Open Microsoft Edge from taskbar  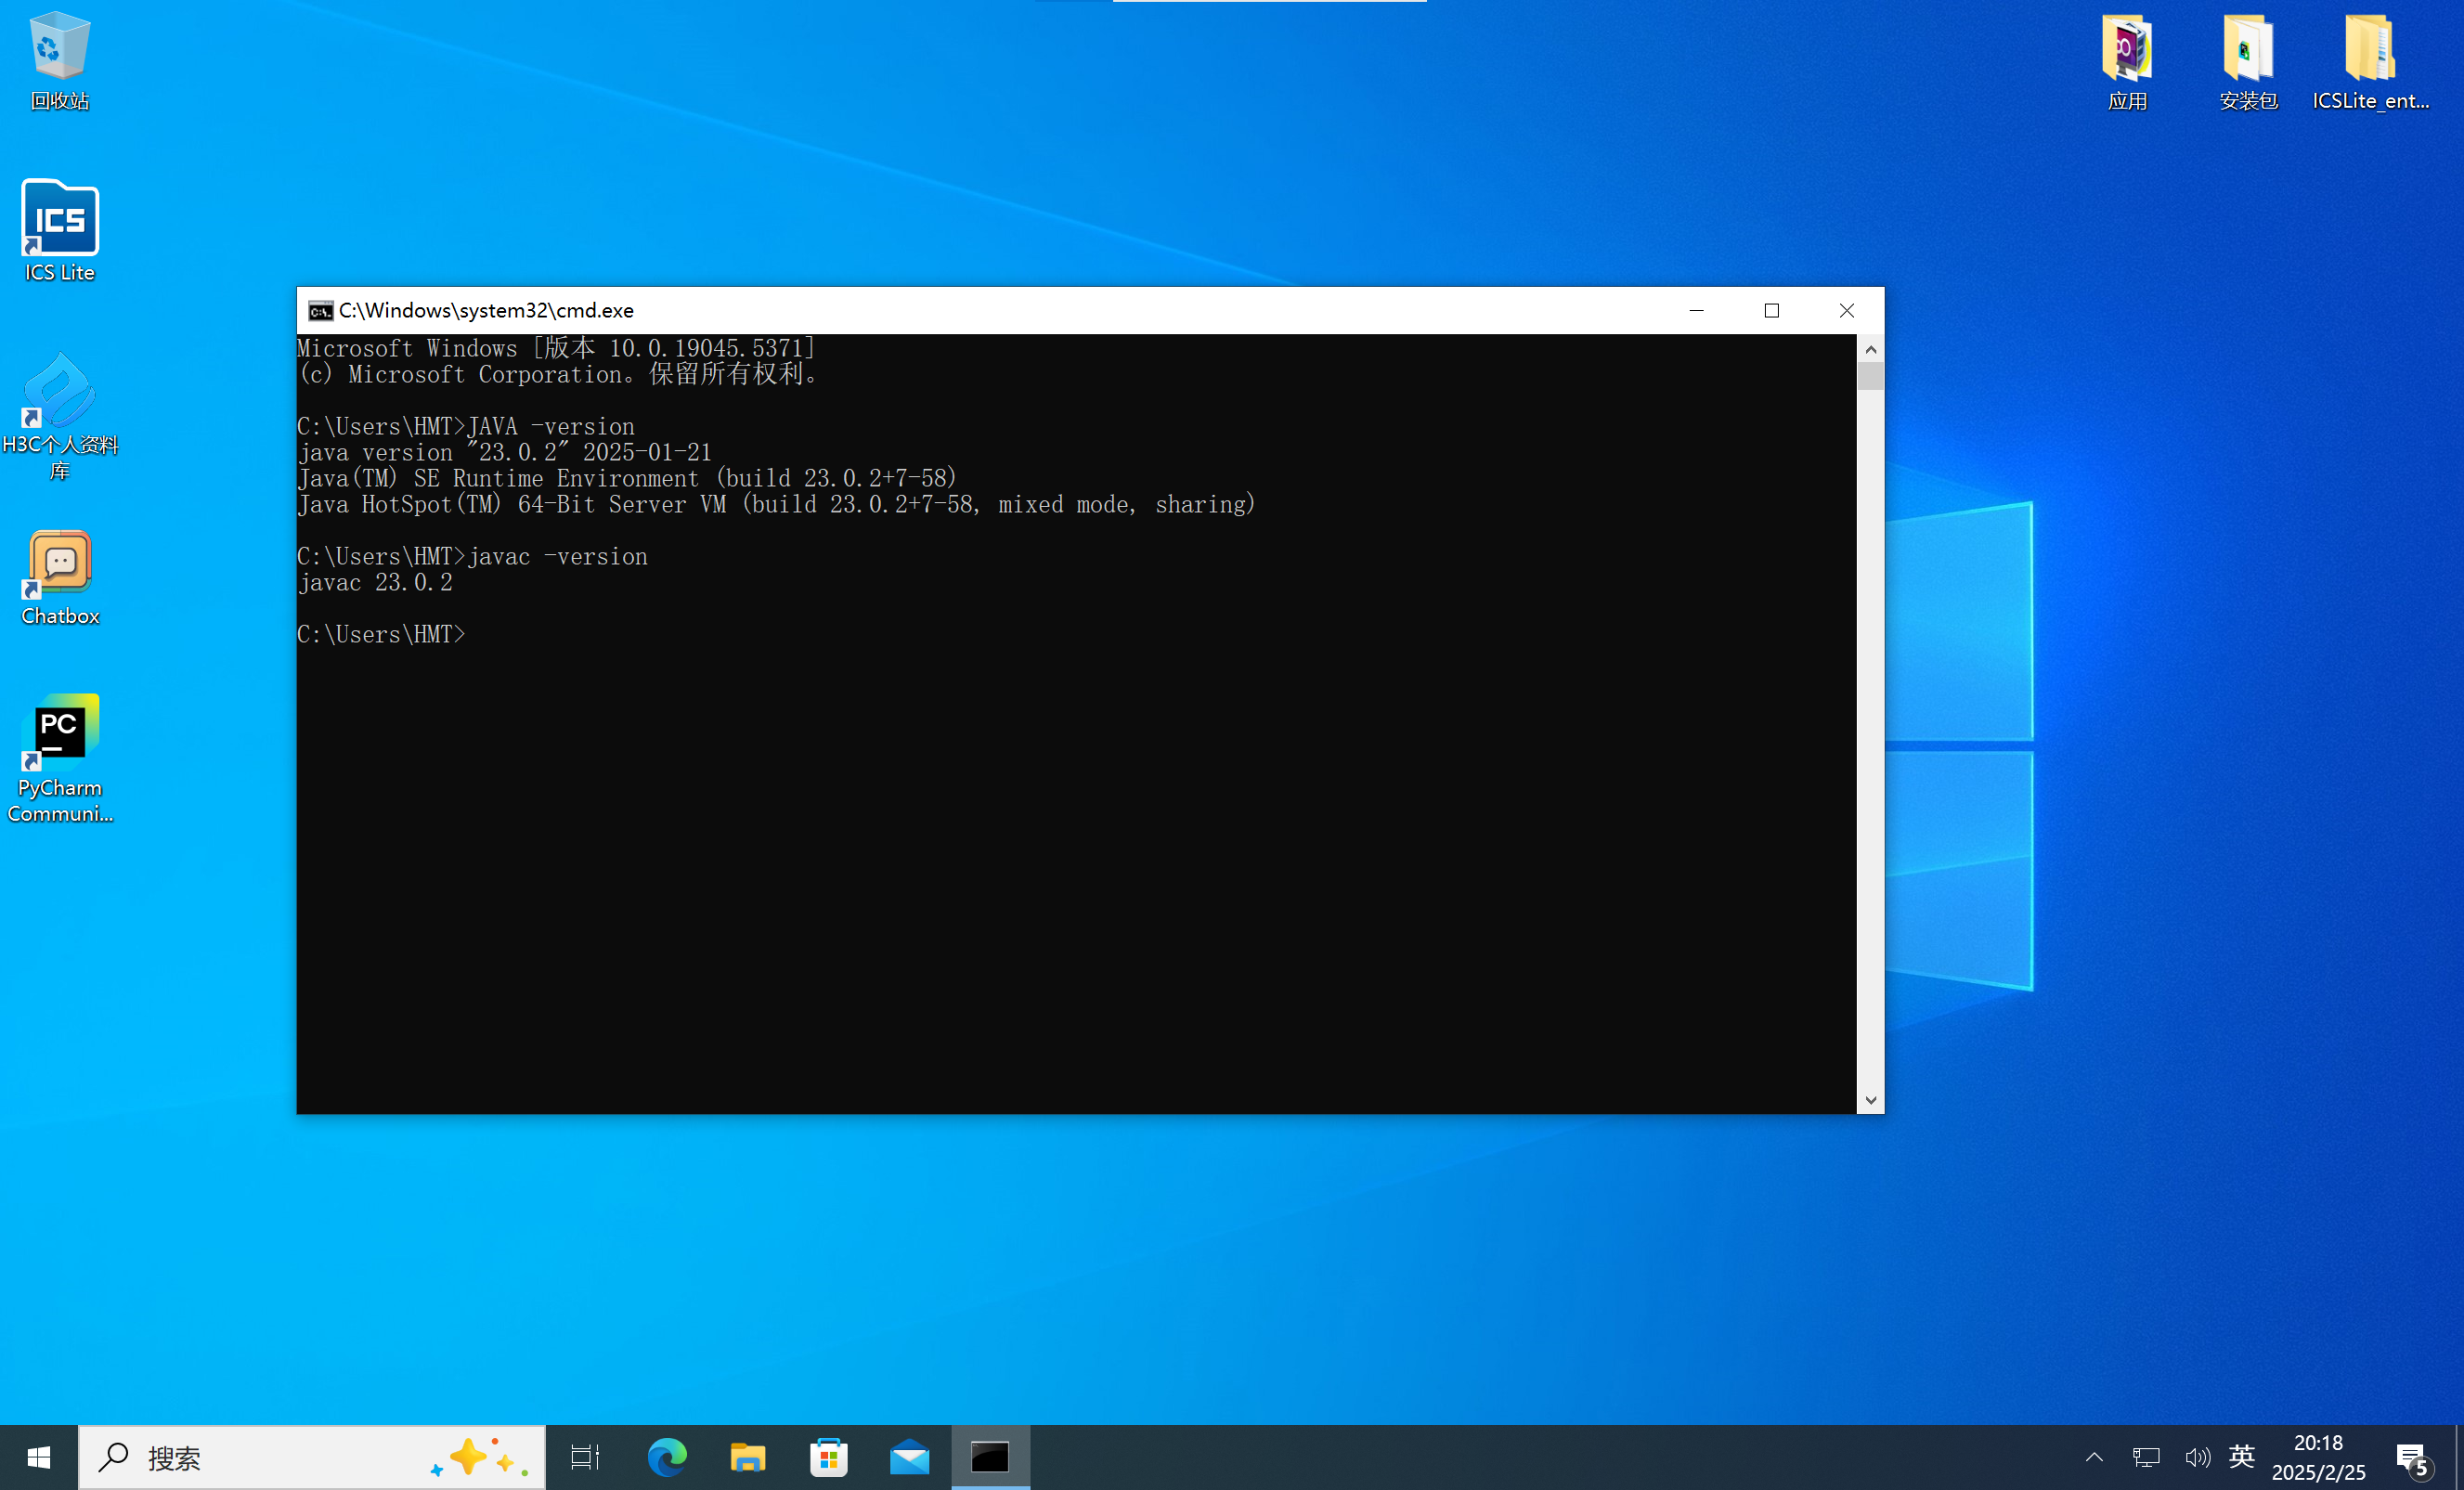[x=667, y=1458]
